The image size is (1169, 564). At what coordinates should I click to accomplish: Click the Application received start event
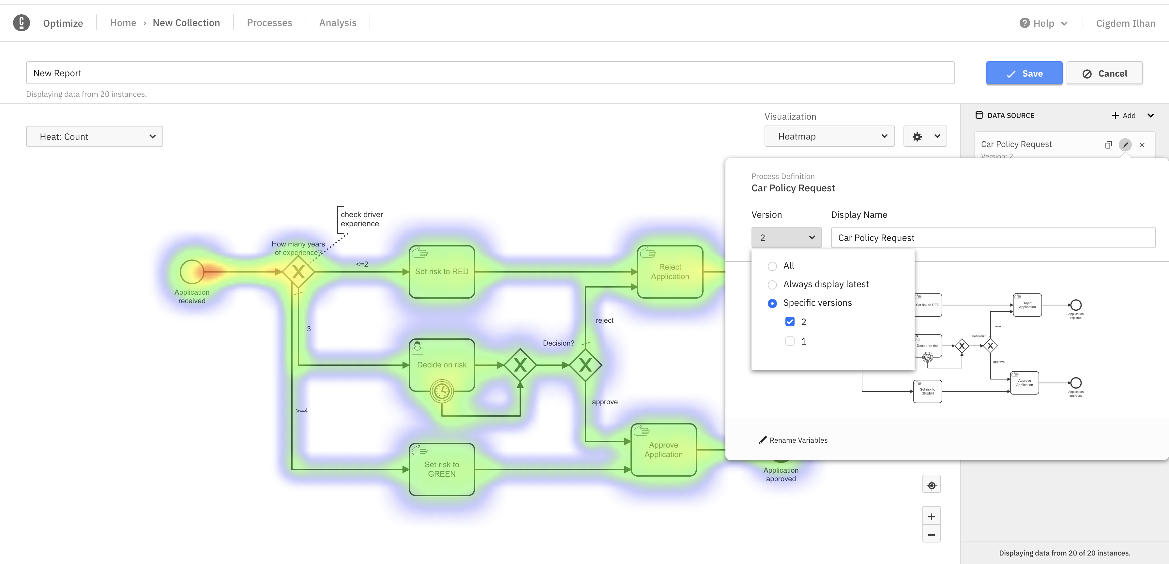tap(192, 272)
